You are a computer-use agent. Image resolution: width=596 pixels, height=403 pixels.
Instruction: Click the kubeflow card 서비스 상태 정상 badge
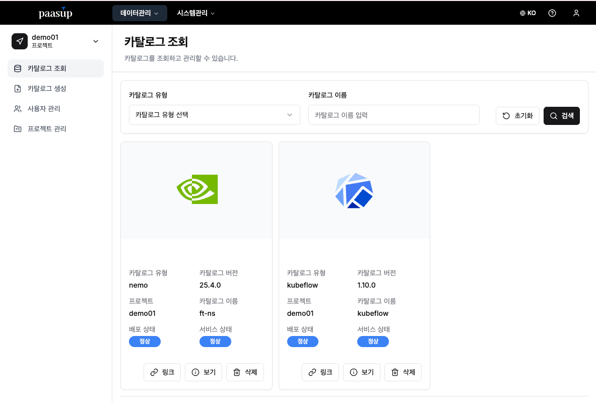click(x=373, y=342)
